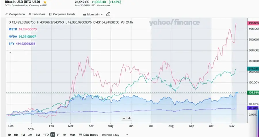This screenshot has width=259, height=137.
Task: Click the 400.00% label on the y-axis
Action: coord(254,29)
